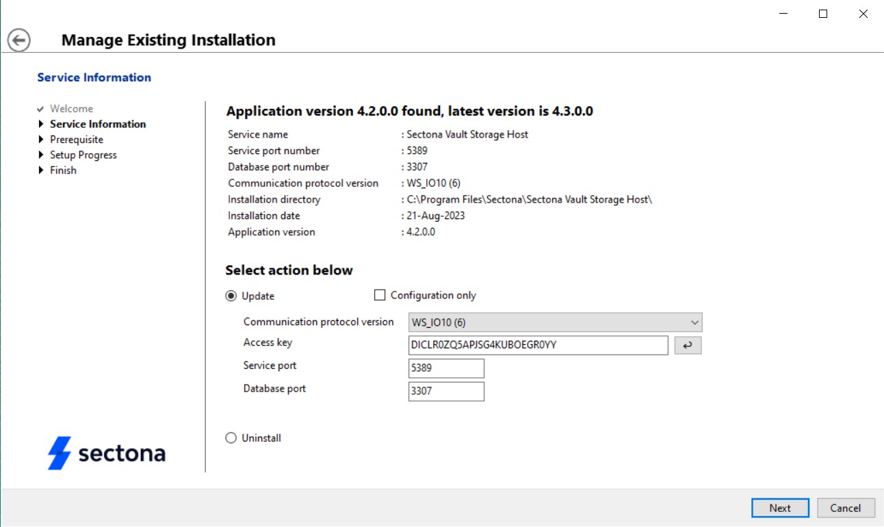Image resolution: width=884 pixels, height=527 pixels.
Task: Open the Communication protocol version dropdown
Action: tap(555, 322)
